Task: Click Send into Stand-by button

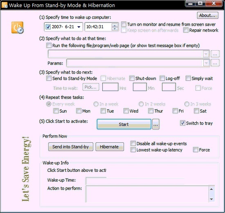Action: (71, 146)
